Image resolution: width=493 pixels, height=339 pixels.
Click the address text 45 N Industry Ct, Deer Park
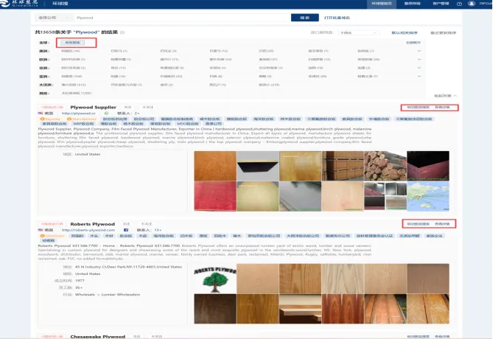[128, 267]
